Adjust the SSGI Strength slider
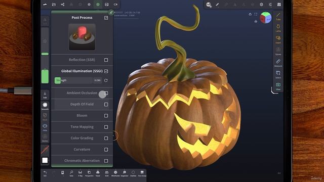This screenshot has height=182, width=324. tap(73, 80)
